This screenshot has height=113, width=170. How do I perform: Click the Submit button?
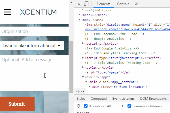(17, 104)
